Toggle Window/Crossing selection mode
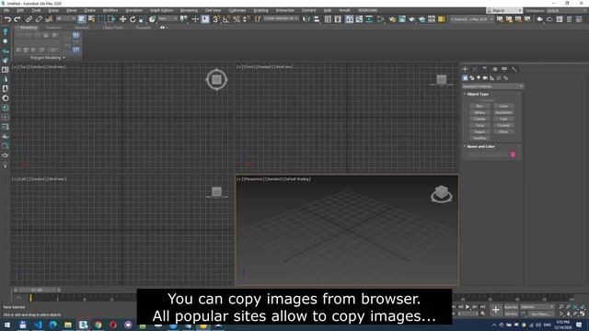The width and height of the screenshot is (589, 331). click(x=111, y=19)
